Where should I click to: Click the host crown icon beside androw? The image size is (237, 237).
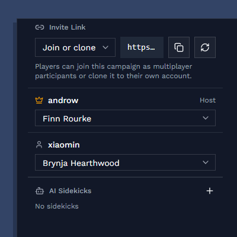[x=39, y=100]
